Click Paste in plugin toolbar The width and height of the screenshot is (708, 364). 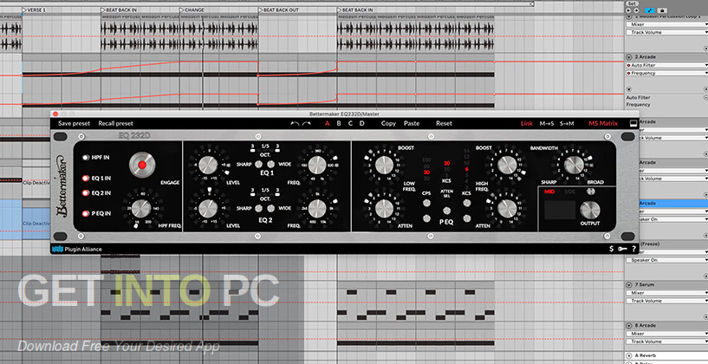point(412,123)
